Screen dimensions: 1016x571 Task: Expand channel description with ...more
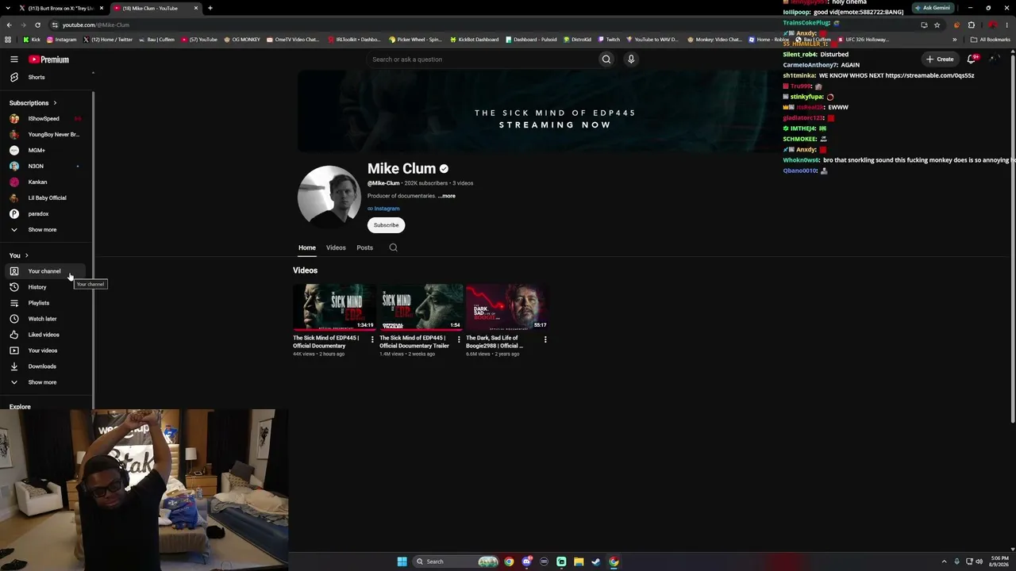(x=447, y=196)
